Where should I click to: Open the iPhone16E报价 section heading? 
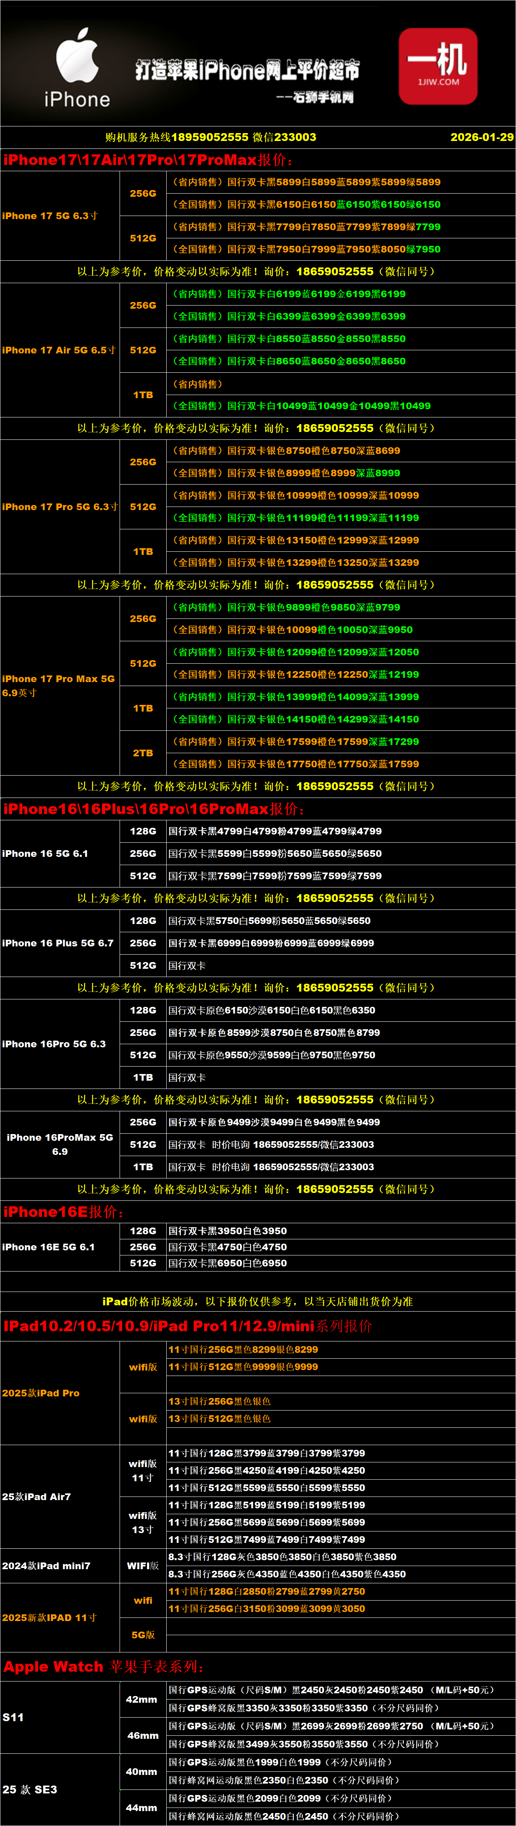point(64,1212)
